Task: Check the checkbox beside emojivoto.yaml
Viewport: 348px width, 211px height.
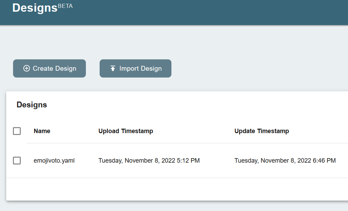Action: click(x=17, y=160)
